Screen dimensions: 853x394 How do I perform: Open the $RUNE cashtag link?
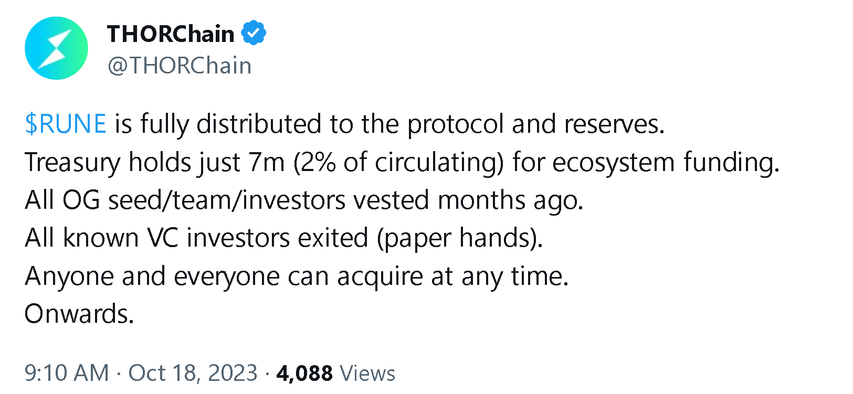tap(66, 124)
